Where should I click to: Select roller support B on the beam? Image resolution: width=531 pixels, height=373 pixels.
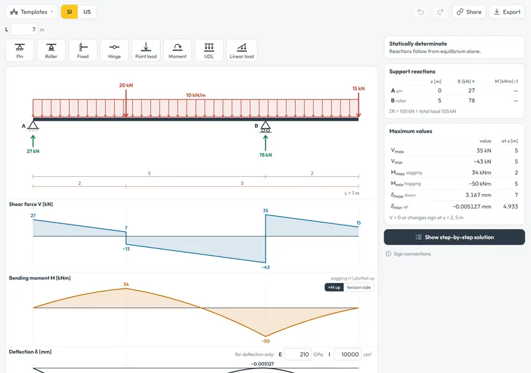coord(265,127)
